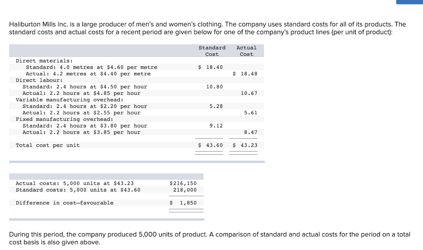Click the 'During this period' closing paragraph
The image size is (423, 250).
(209, 238)
